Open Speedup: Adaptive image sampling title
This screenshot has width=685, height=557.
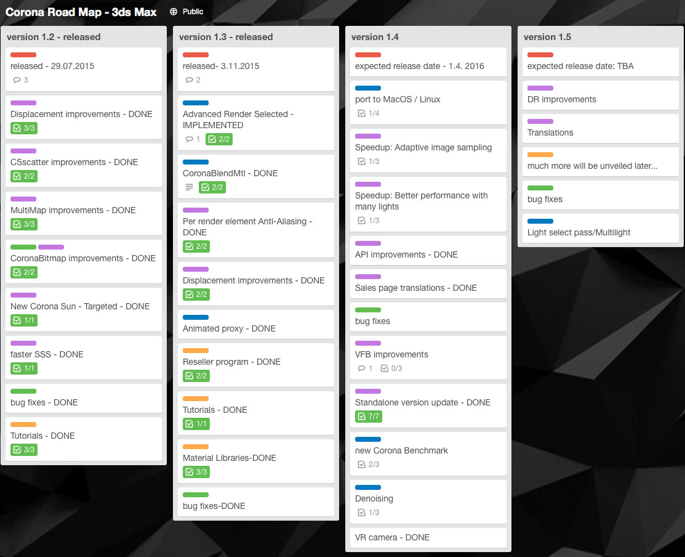tap(423, 148)
